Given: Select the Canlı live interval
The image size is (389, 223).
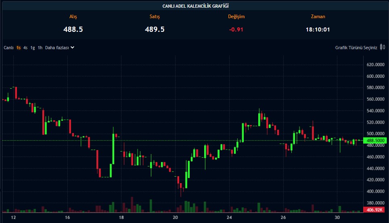Looking at the screenshot, I should pyautogui.click(x=8, y=48).
